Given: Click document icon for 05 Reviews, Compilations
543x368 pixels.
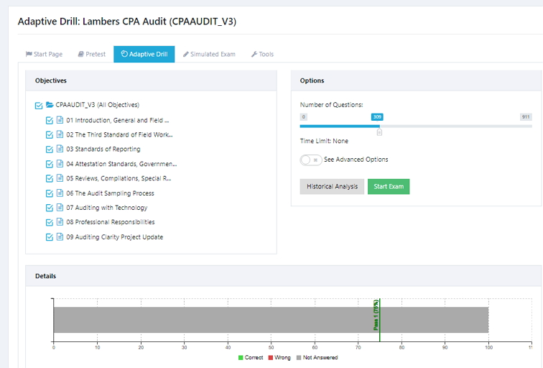Looking at the screenshot, I should click(x=60, y=178).
